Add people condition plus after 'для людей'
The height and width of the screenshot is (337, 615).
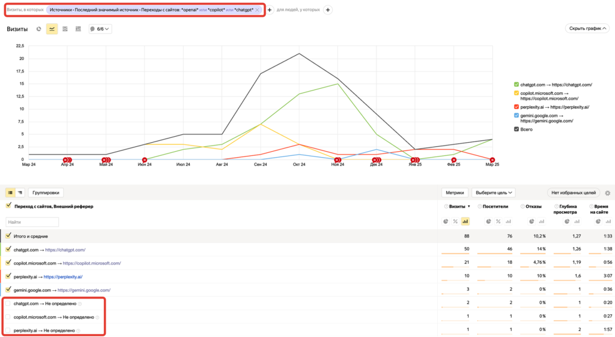point(328,10)
